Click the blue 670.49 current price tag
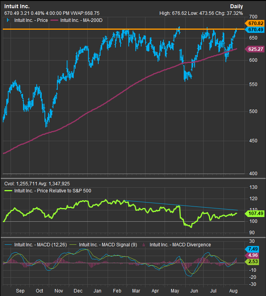Image resolution: width=266 pixels, height=296 pixels. (x=254, y=30)
